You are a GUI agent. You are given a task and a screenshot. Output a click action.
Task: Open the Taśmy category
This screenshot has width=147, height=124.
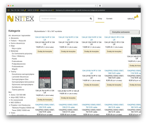click(x=14, y=72)
